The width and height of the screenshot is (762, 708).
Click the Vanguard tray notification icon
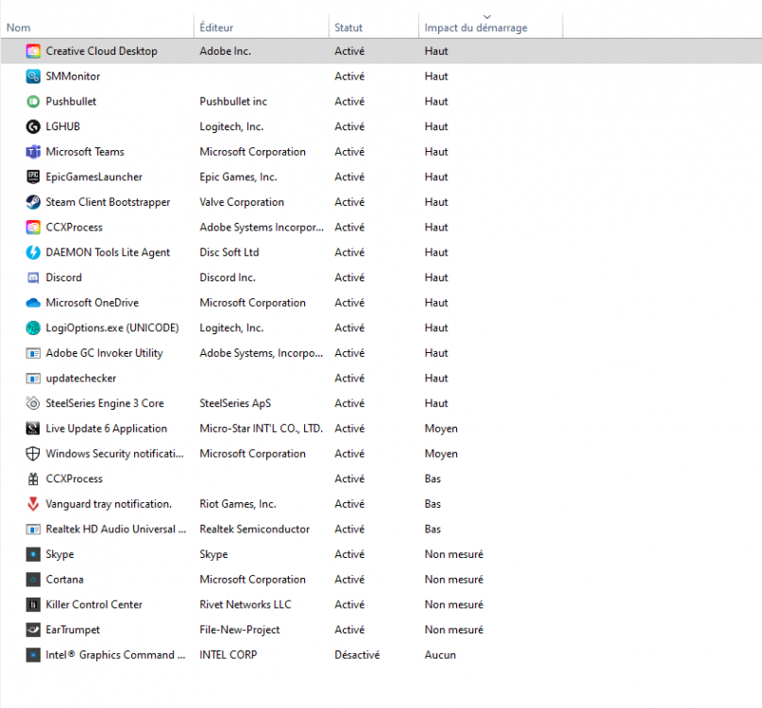point(33,504)
